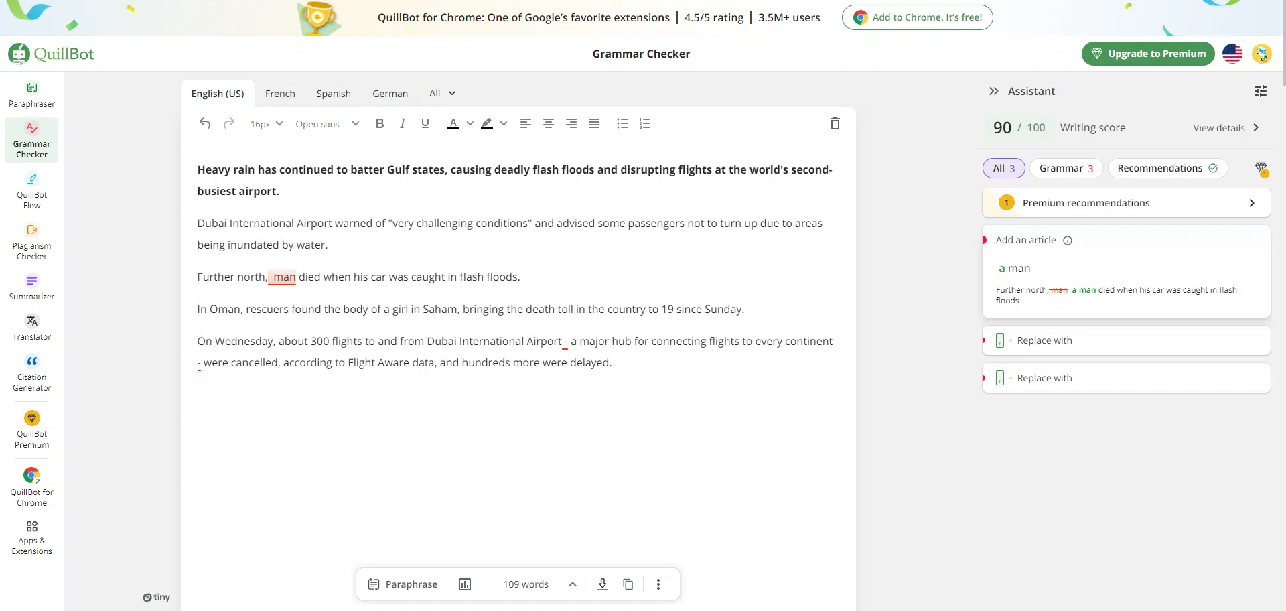Screen dimensions: 1286x611
Task: Click View details for writing score
Action: point(1226,128)
